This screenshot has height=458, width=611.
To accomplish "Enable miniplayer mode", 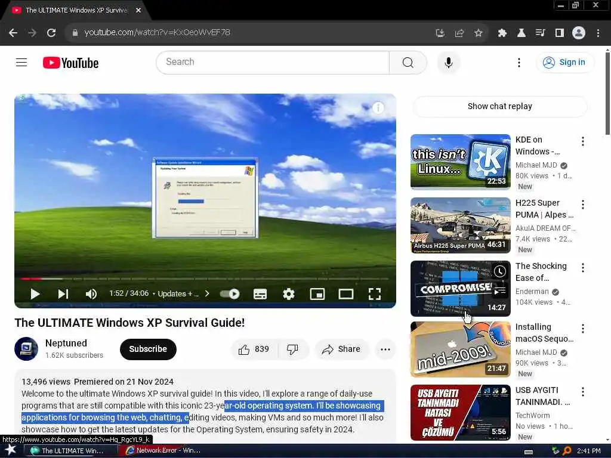I will pos(317,294).
